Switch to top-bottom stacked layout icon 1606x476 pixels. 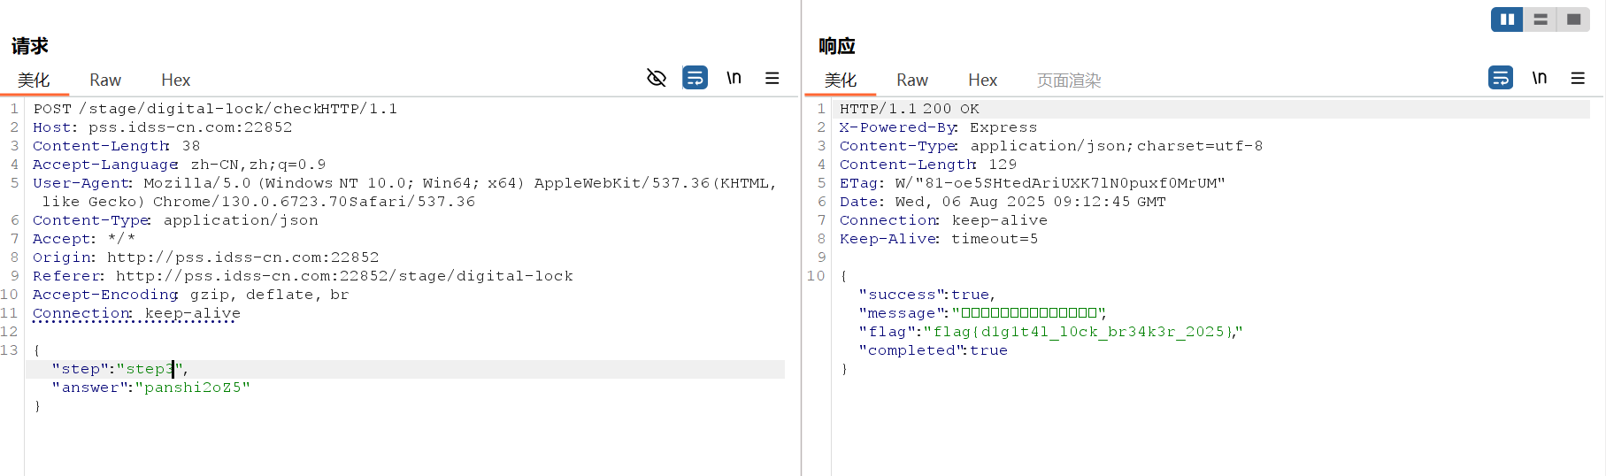click(x=1541, y=19)
